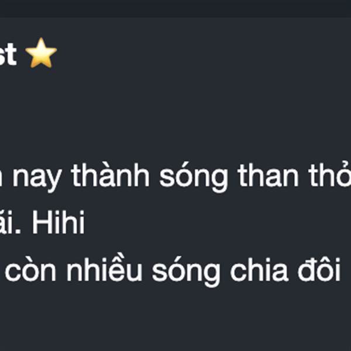Click the word "Hihi" in the second line
Screen dimensions: 351x351
(x=58, y=222)
